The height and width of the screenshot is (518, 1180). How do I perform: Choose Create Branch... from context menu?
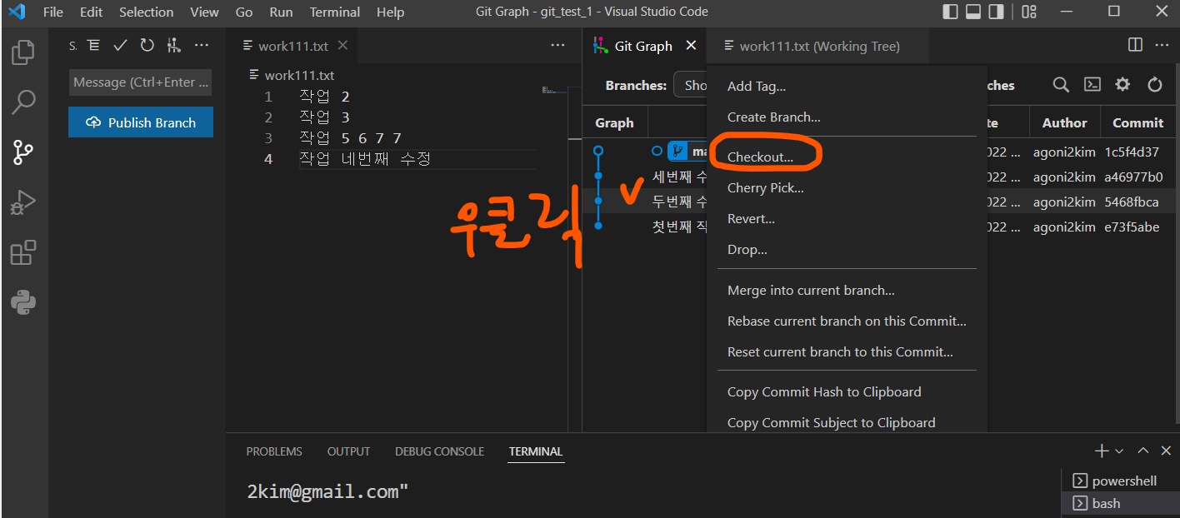(x=847, y=117)
